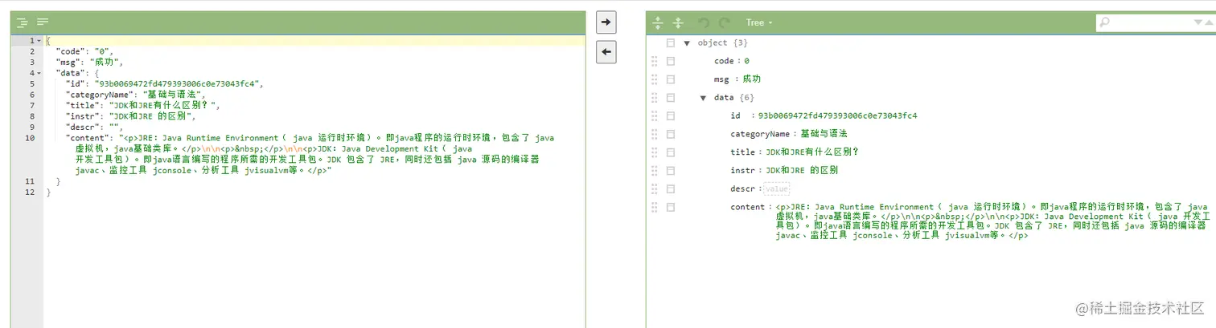Collapse all fields in the tree editor
Screen dimensions: 1216x328
click(678, 22)
